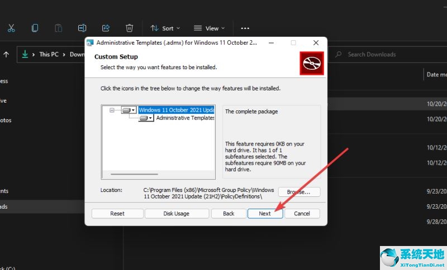The width and height of the screenshot is (447, 270).
Task: Open the View dropdown in File Explorer
Action: pyautogui.click(x=209, y=28)
